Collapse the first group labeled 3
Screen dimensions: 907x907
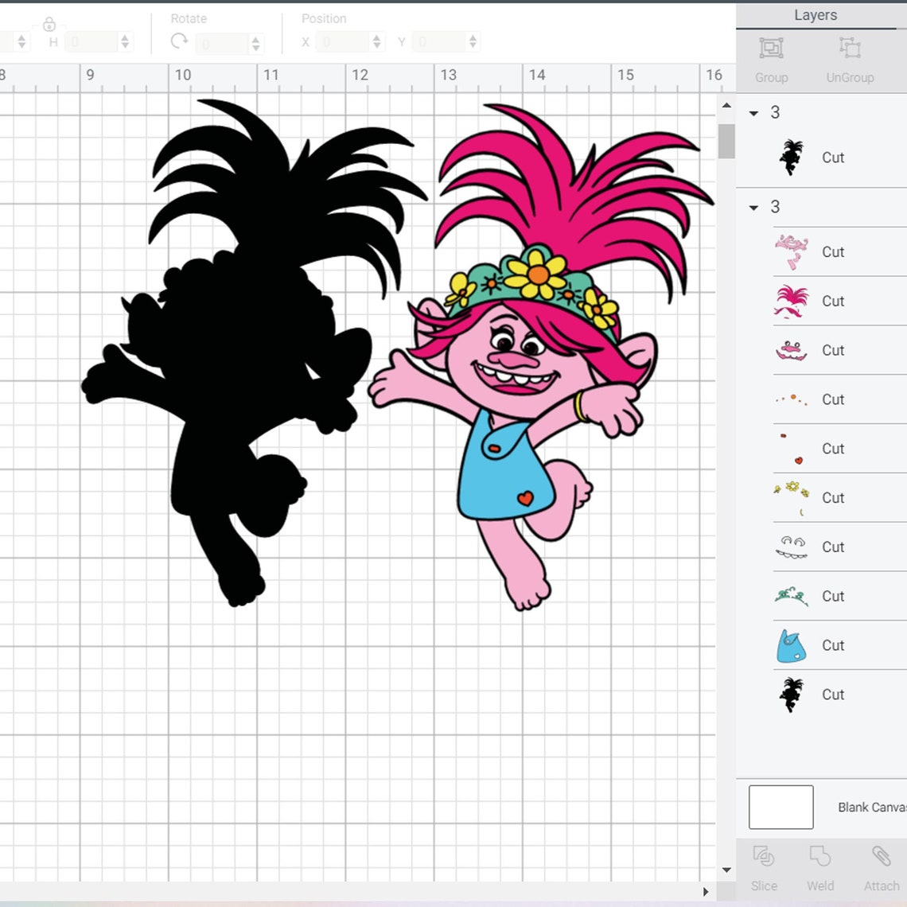pyautogui.click(x=753, y=113)
